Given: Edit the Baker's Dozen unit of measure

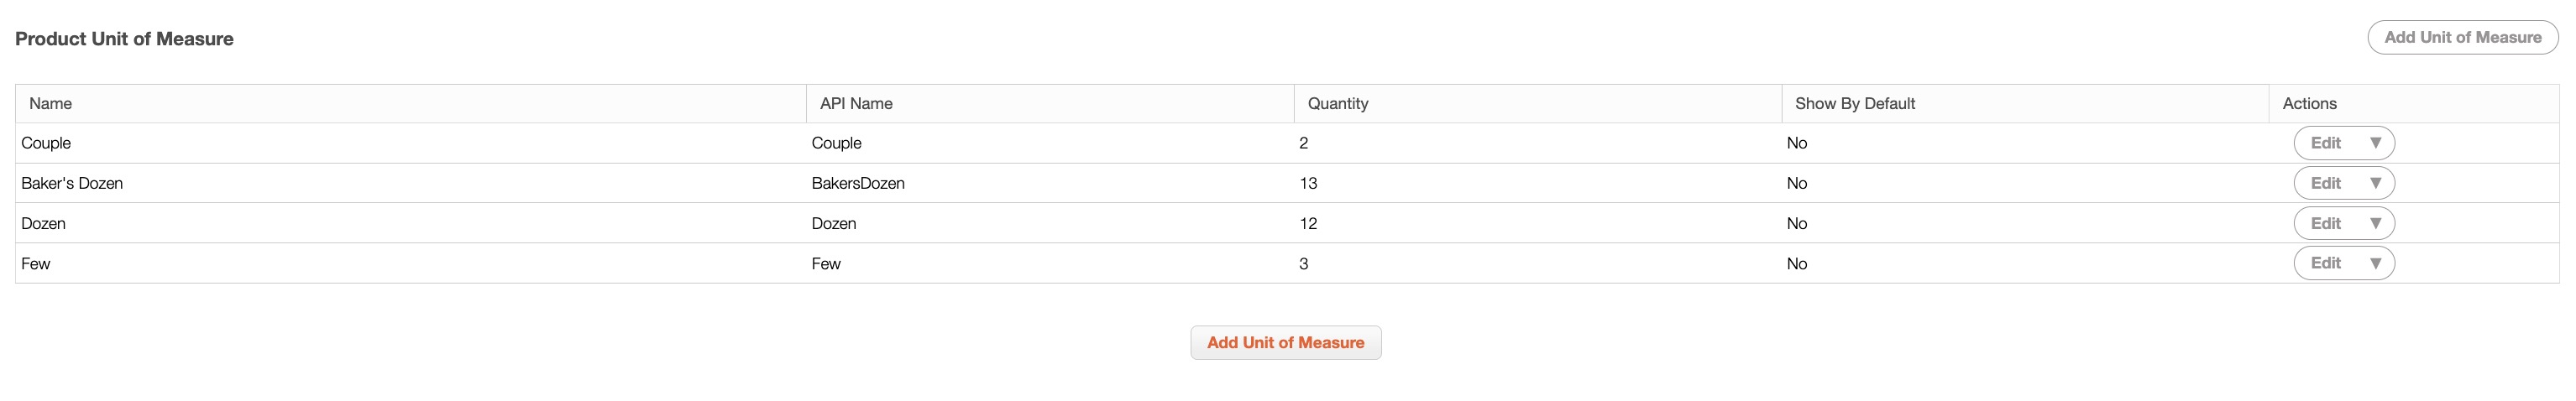Looking at the screenshot, I should tap(2325, 183).
